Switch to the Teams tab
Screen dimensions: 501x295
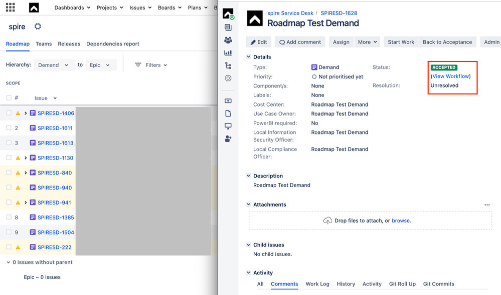tap(44, 44)
